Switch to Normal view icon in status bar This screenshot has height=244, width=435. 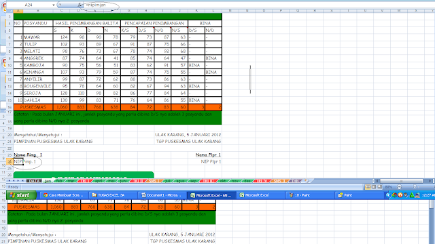(368, 187)
